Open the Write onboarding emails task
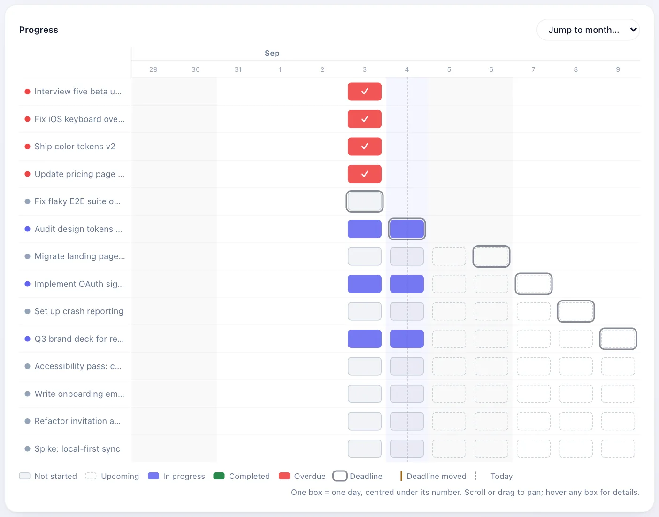 (79, 394)
